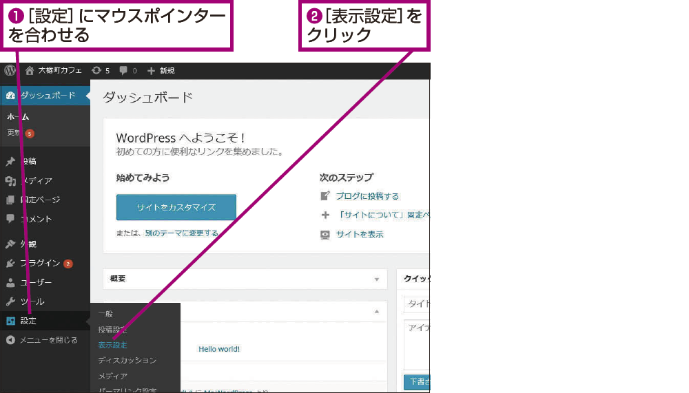689x393 pixels.
Task: Open 別のテーマに変更する link
Action: [181, 233]
